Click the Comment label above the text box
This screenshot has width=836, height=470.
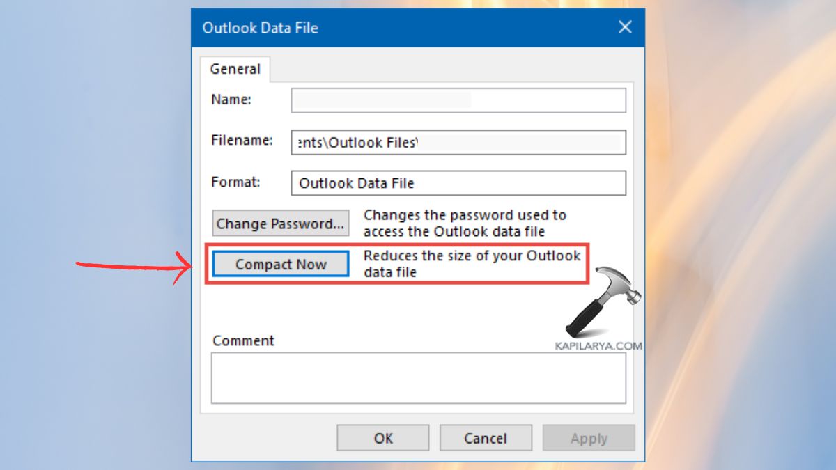243,340
